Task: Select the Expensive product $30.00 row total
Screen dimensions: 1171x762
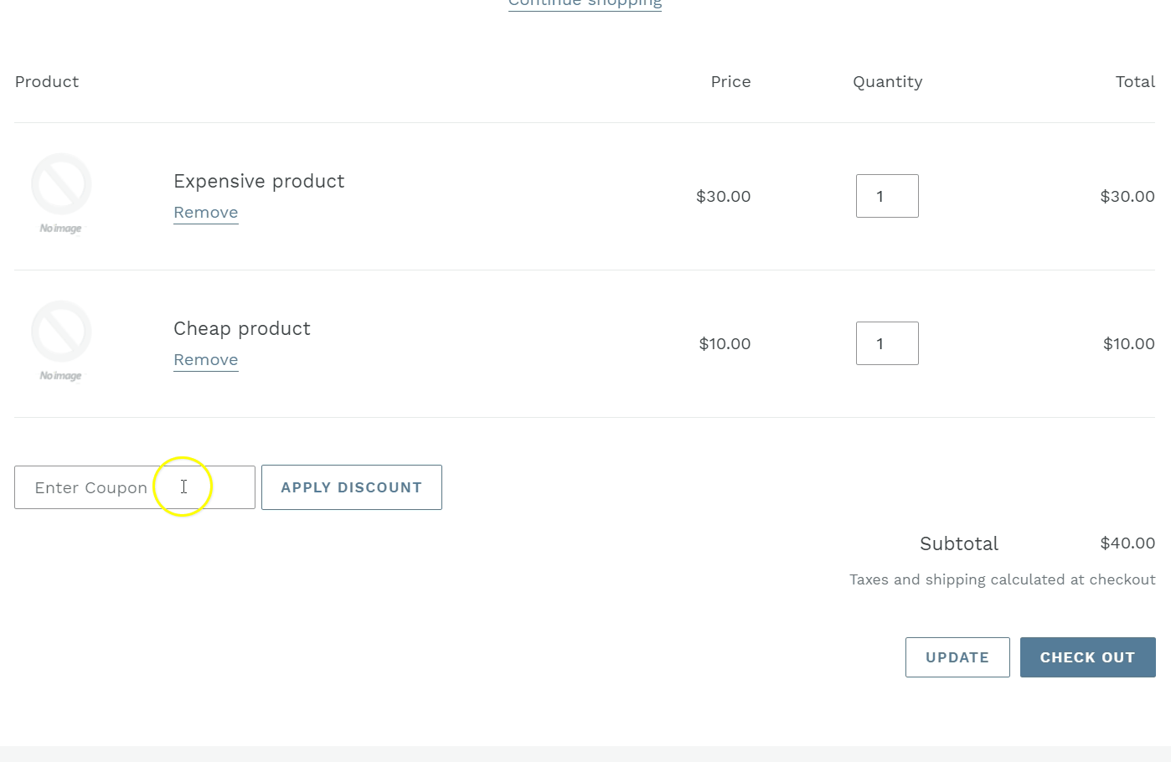Action: pyautogui.click(x=1127, y=196)
